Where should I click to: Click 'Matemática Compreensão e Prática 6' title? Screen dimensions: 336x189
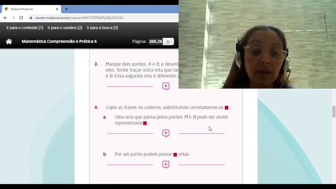59,41
